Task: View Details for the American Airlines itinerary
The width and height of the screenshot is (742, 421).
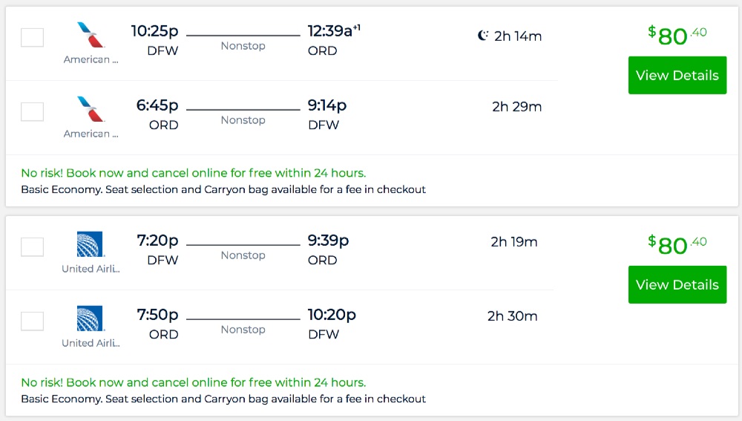Action: click(x=677, y=75)
